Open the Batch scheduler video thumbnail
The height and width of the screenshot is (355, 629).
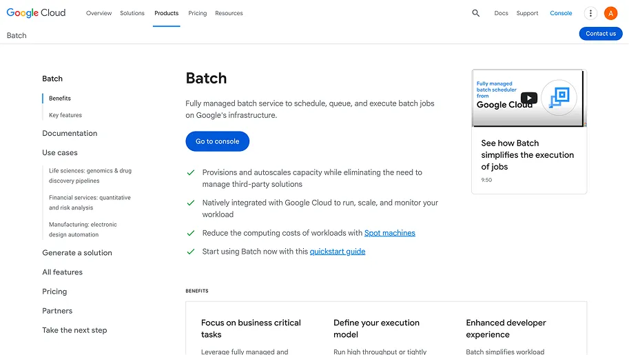528,98
